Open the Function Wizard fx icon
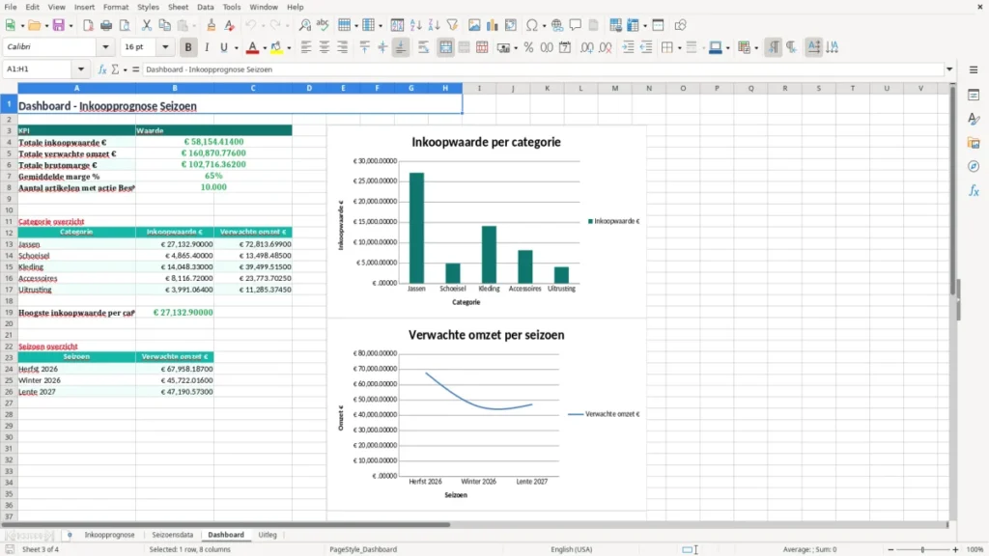 coord(102,69)
